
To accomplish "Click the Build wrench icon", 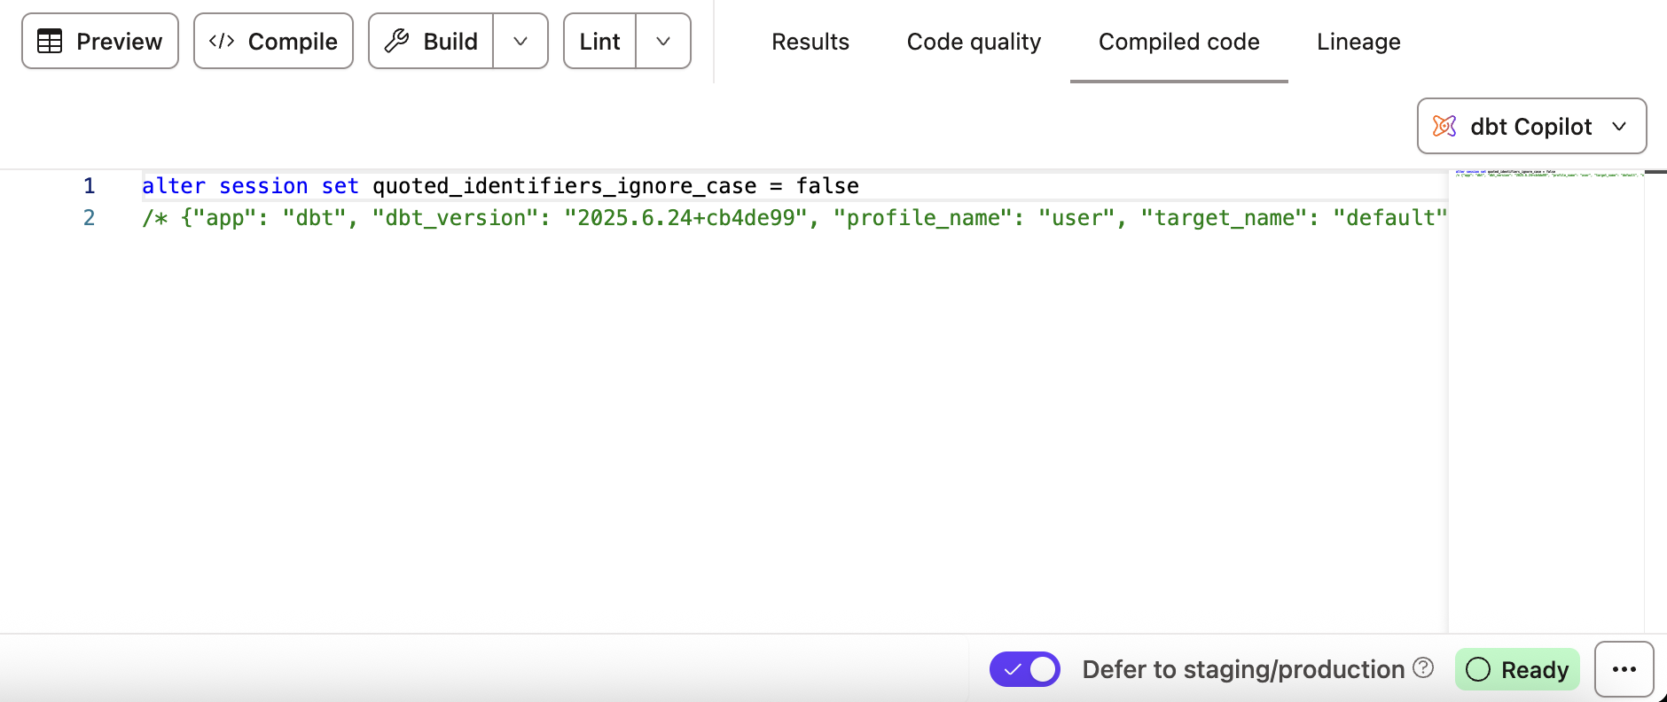I will point(397,42).
